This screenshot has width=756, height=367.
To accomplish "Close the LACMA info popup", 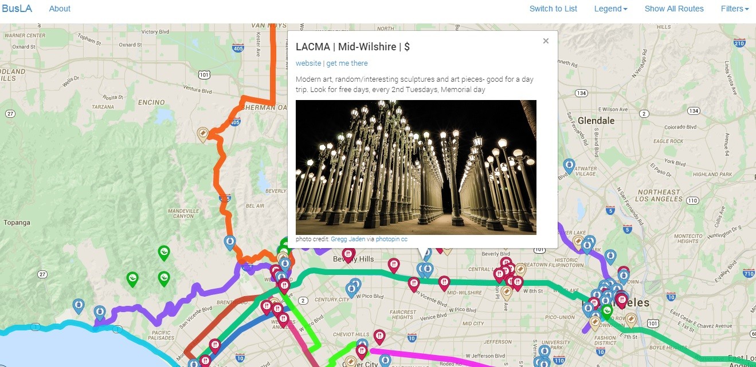I will click(x=546, y=41).
